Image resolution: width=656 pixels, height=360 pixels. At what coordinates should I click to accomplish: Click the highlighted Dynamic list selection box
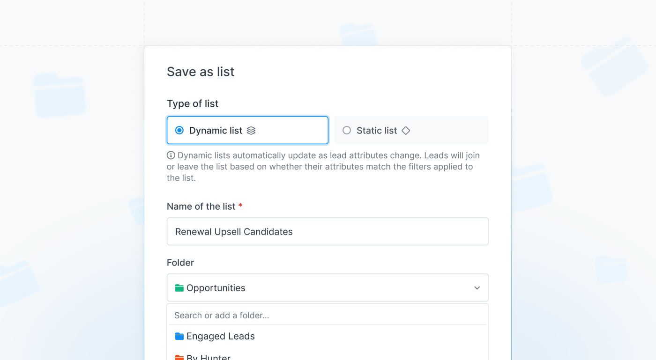[247, 130]
